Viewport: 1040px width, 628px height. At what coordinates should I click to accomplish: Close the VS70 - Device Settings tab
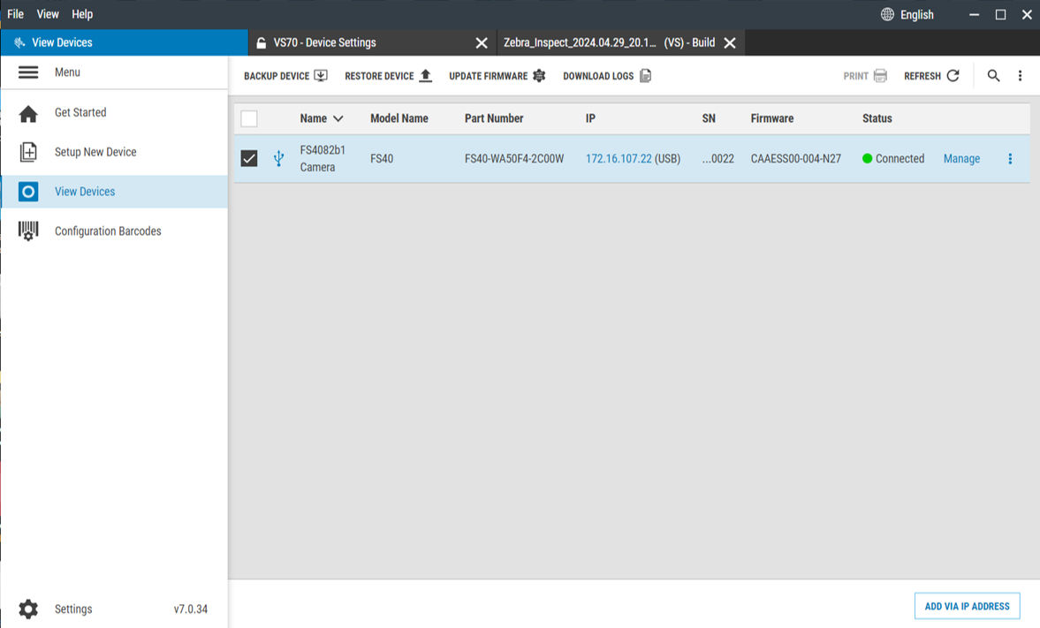[x=482, y=43]
